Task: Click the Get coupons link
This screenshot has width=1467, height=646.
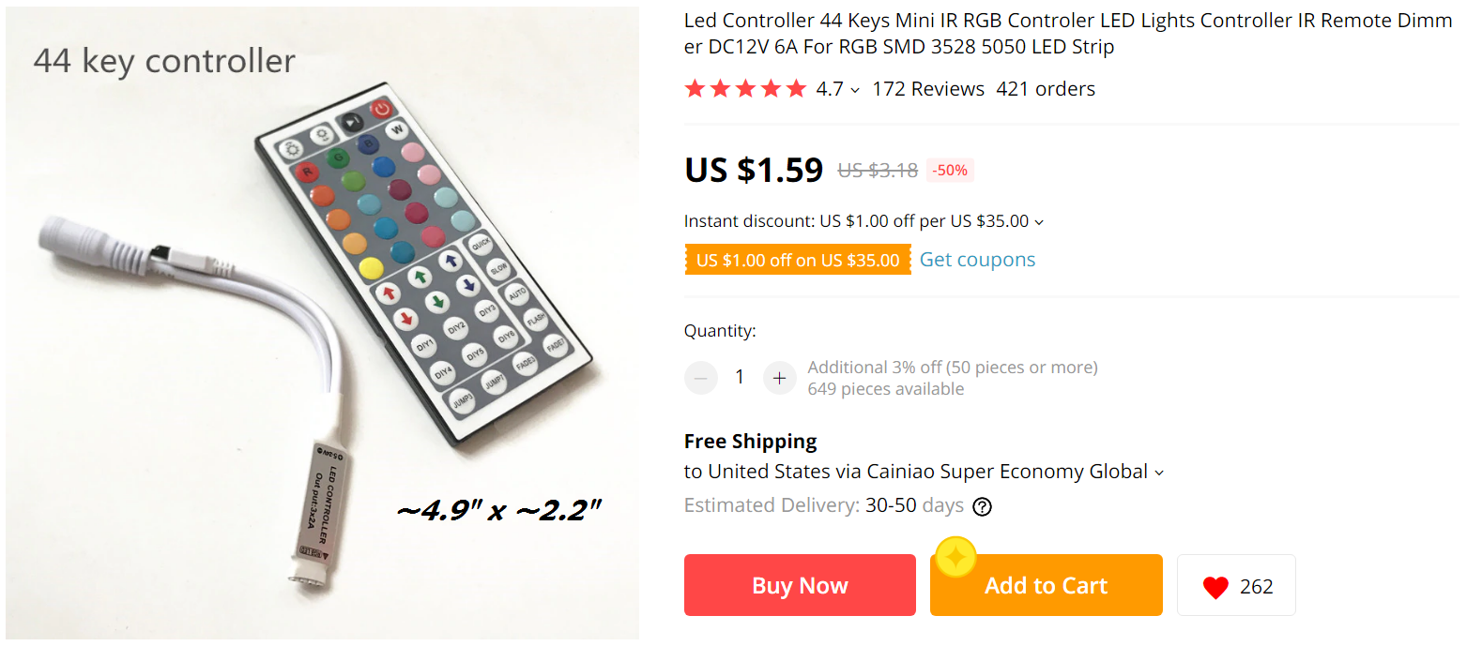Action: [977, 260]
